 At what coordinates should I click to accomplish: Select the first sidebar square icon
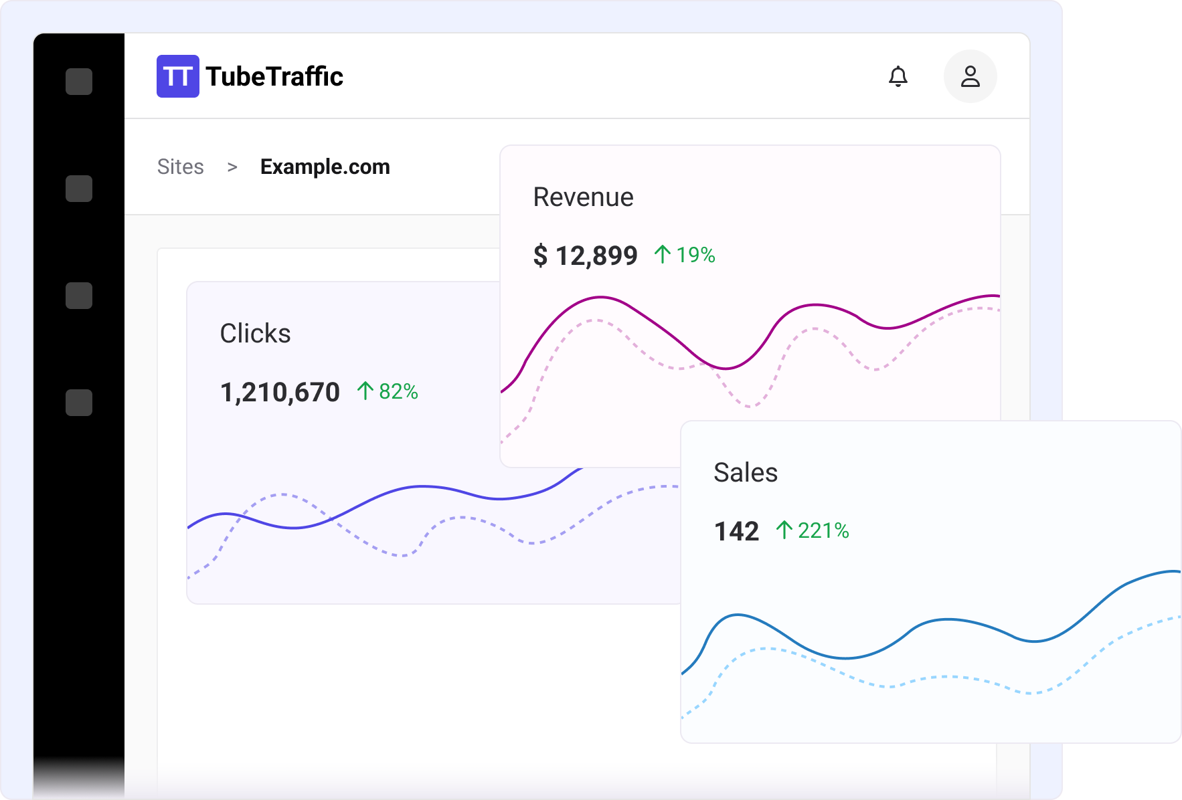[x=79, y=82]
